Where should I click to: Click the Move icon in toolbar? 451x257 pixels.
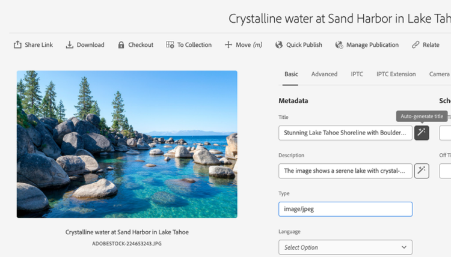coord(229,45)
